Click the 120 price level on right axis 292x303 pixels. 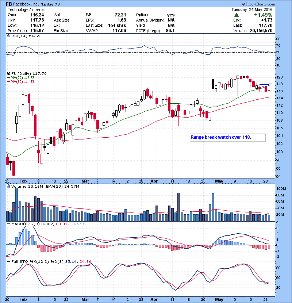pyautogui.click(x=280, y=77)
